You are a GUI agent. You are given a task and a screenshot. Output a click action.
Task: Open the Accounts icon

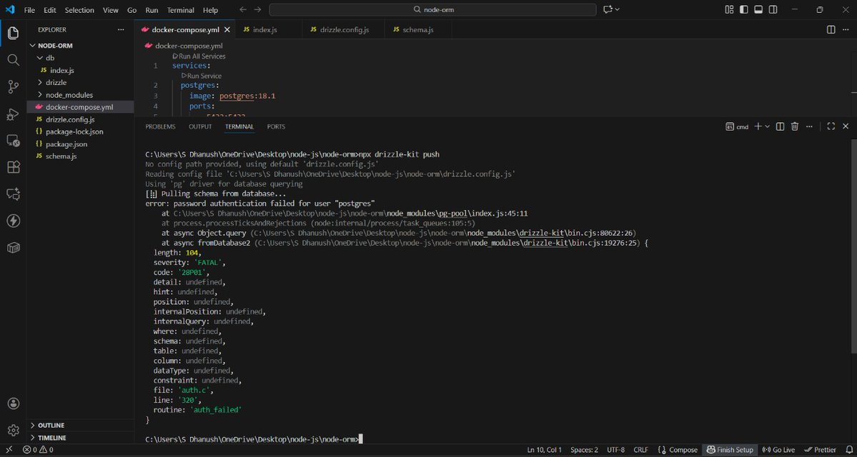(x=13, y=403)
